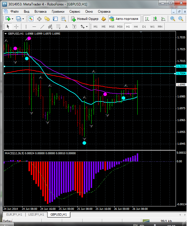This screenshot has height=226, width=190.
Task: Switch to W1 weekly timeframe
Action: 152,27
